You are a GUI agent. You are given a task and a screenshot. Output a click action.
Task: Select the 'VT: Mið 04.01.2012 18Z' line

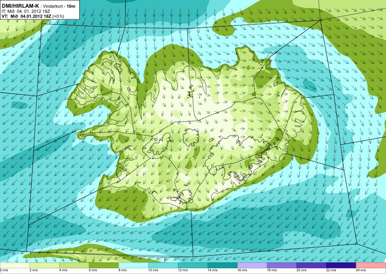point(26,16)
